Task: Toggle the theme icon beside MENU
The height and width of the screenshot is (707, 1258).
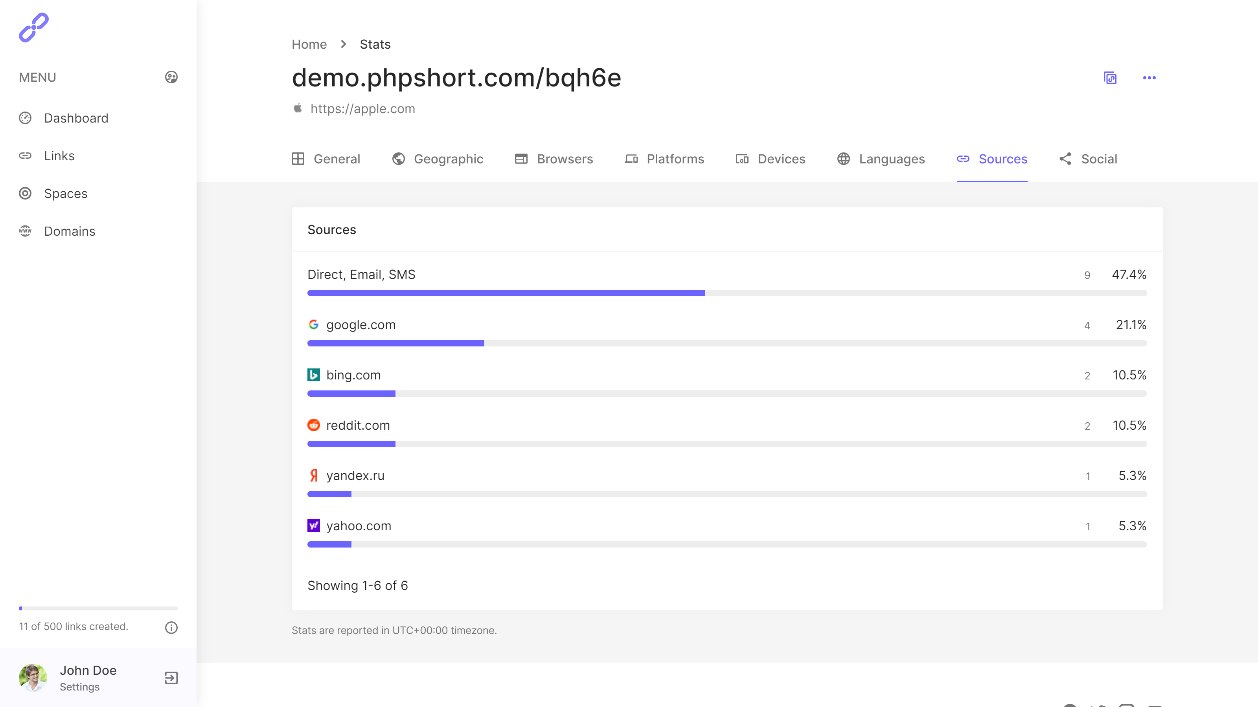Action: (x=171, y=77)
